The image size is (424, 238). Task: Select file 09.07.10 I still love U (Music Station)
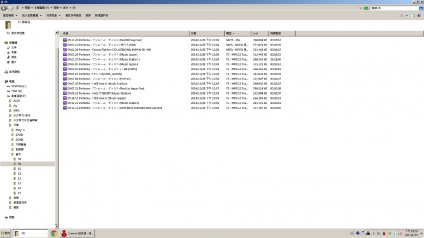pyautogui.click(x=97, y=83)
